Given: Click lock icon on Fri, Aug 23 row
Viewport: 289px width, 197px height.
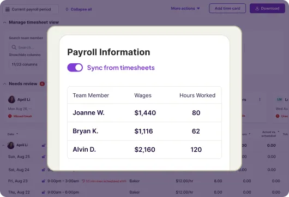Looking at the screenshot, I should tap(44, 181).
